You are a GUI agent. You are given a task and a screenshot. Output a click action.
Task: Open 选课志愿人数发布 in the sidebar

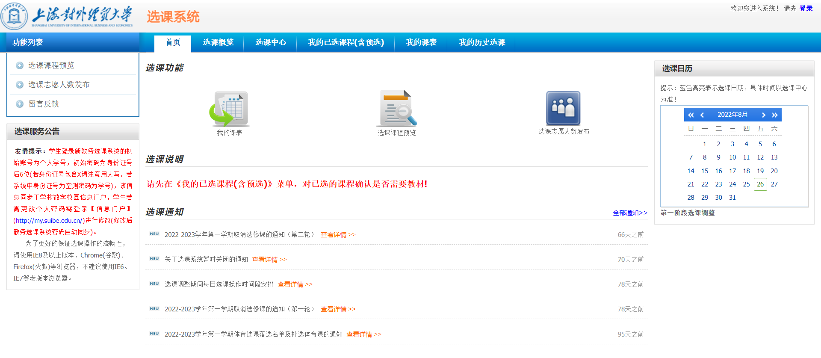(59, 85)
